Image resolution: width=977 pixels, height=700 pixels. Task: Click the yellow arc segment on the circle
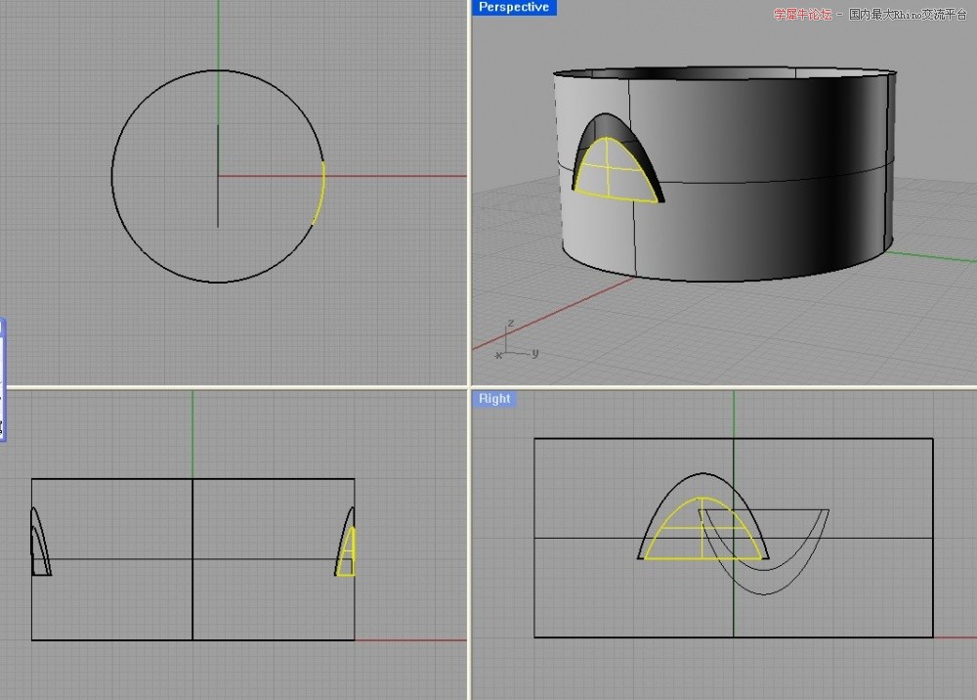point(319,194)
